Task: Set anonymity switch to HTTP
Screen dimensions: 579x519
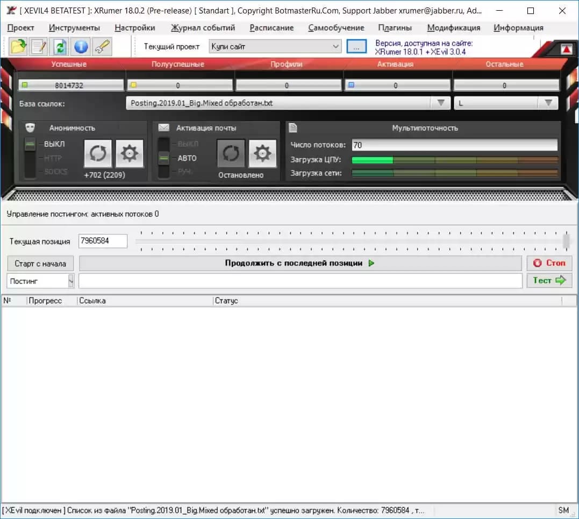Action: point(53,158)
